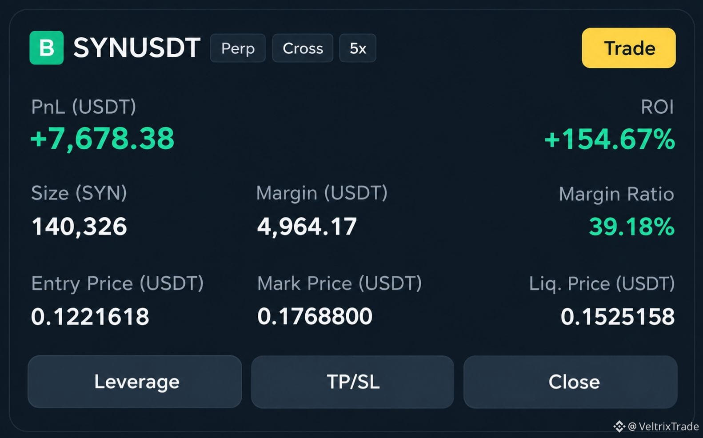Click the Liq. Price value 0.1525158
This screenshot has height=438, width=703.
pos(618,317)
